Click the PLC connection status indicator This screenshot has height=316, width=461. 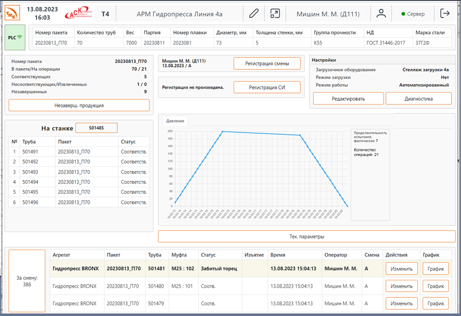pyautogui.click(x=15, y=37)
